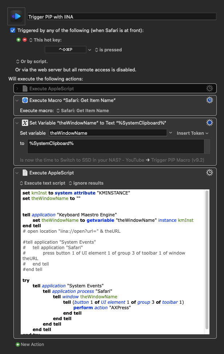The width and height of the screenshot is (224, 354).
Task: Expand the collapsed Execute AppleScript action
Action: click(x=17, y=88)
